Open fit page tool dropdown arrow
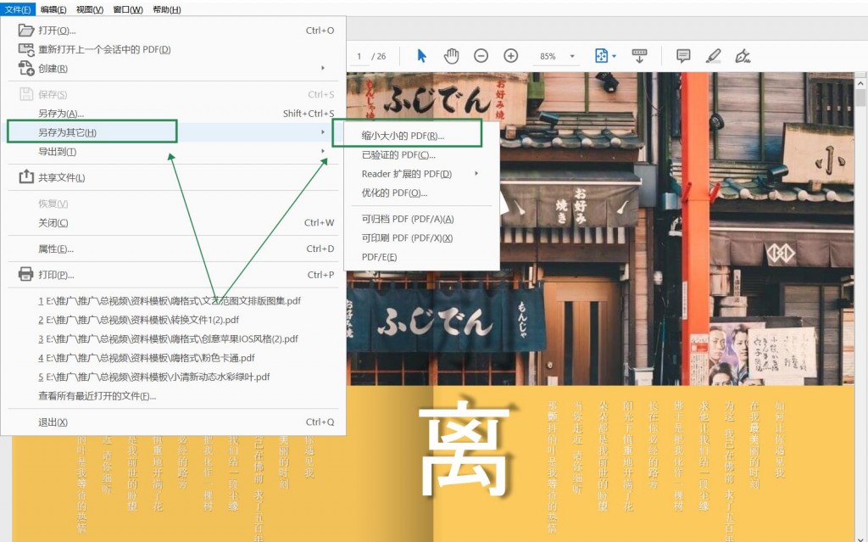This screenshot has width=868, height=542. tap(614, 57)
